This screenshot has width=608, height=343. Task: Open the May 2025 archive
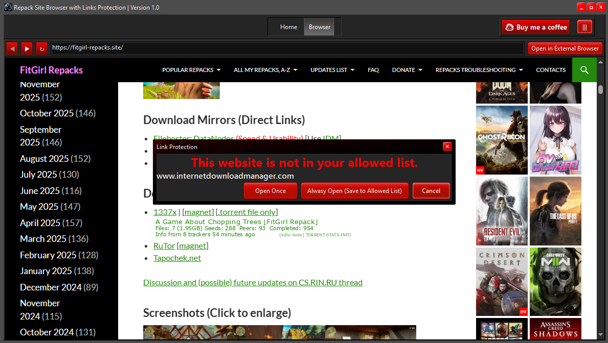point(39,207)
